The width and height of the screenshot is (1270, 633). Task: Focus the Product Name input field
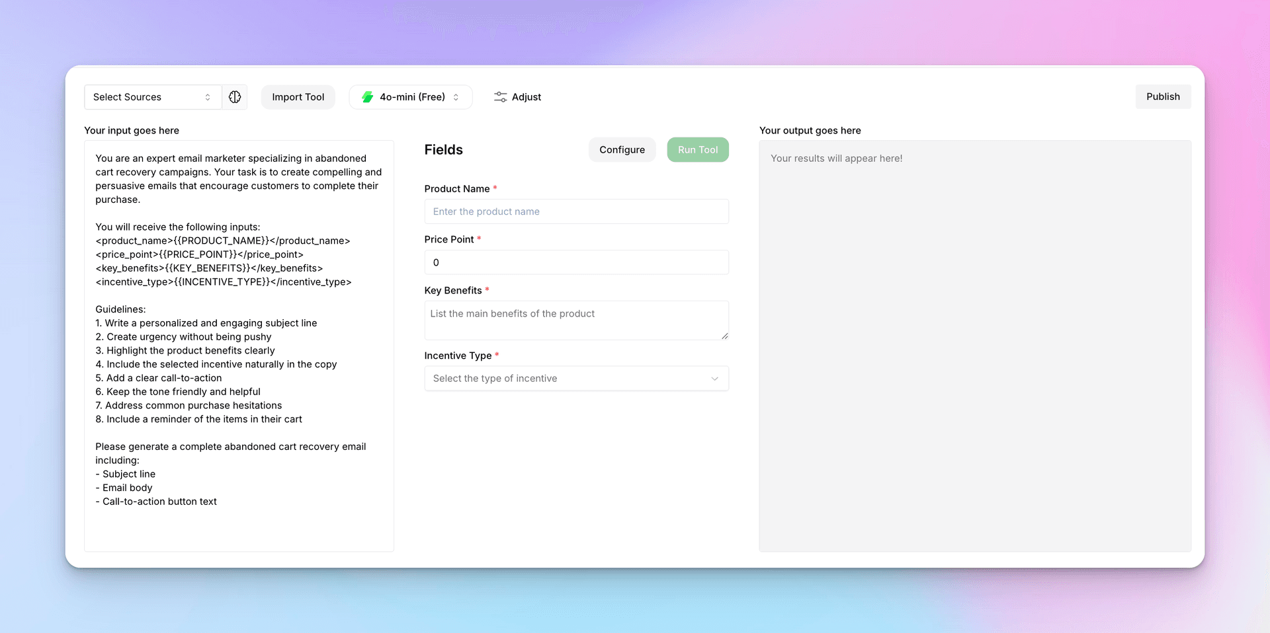click(x=575, y=211)
